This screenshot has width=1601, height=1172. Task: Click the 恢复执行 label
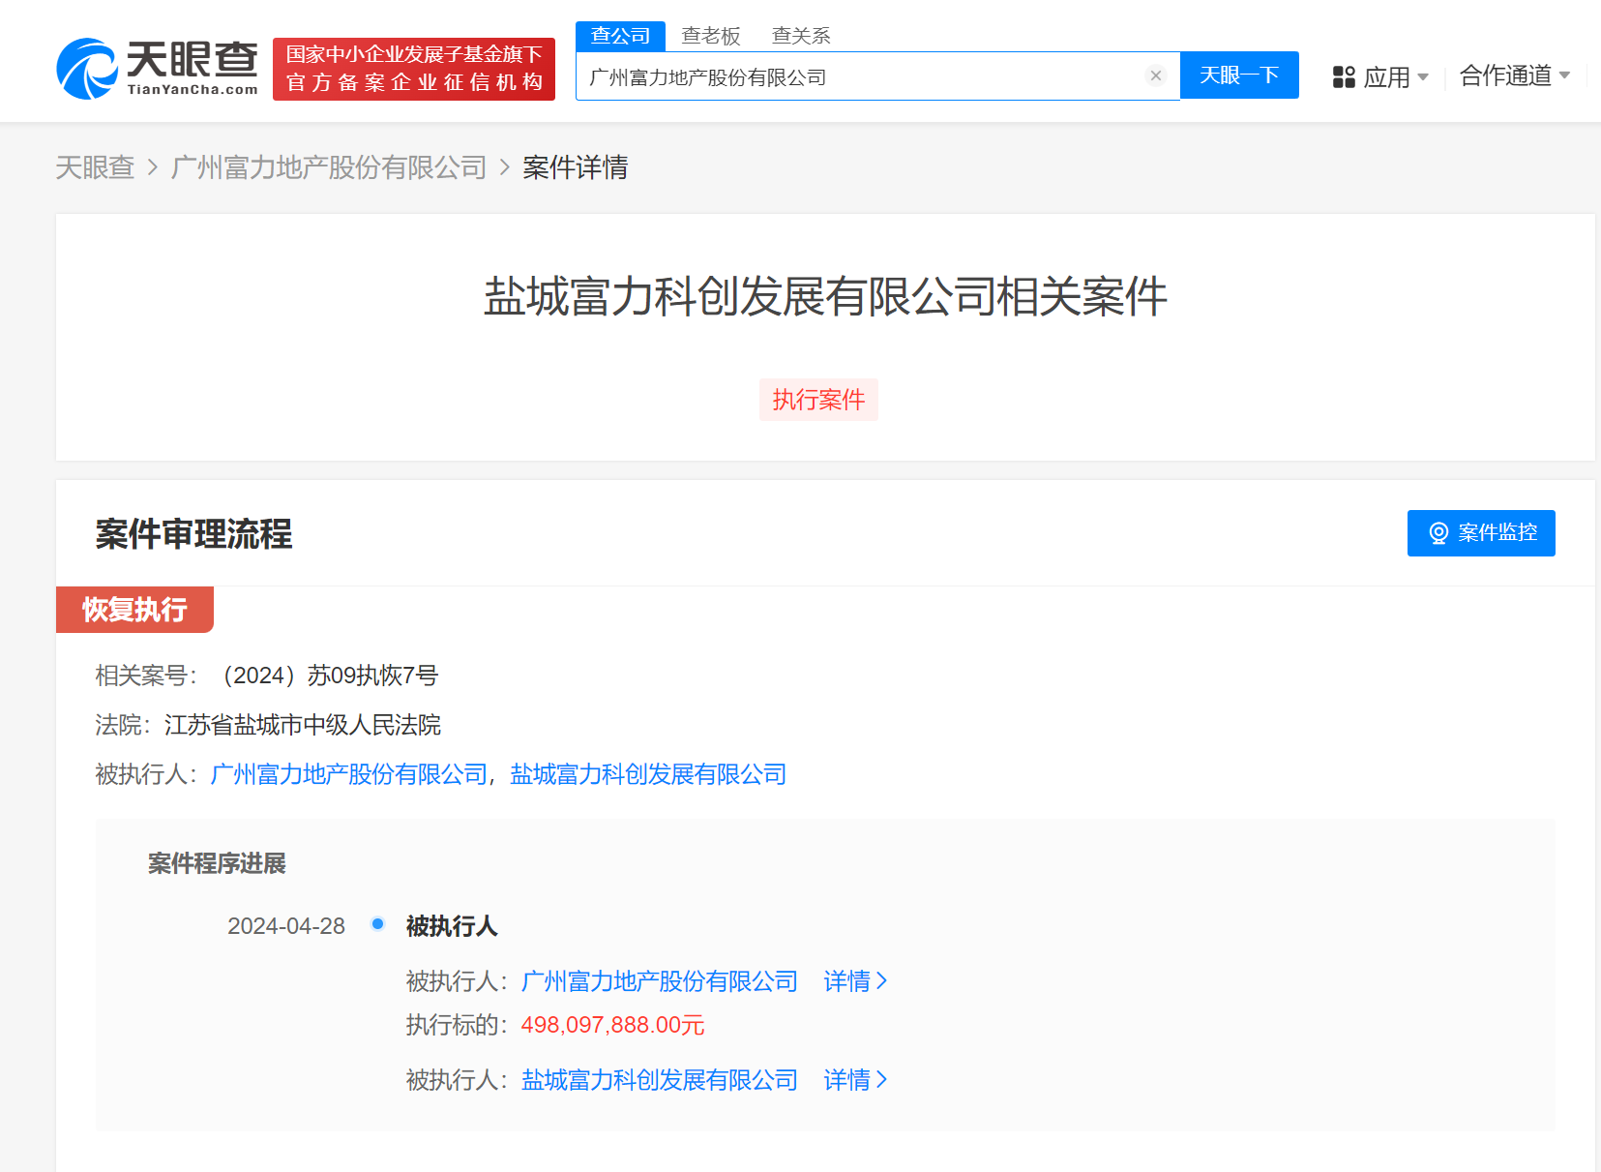134,609
